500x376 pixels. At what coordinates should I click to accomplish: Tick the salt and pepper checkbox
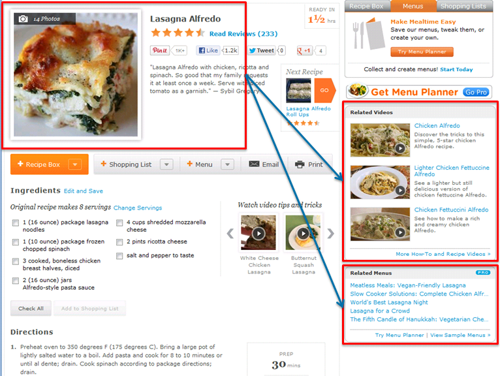(119, 256)
